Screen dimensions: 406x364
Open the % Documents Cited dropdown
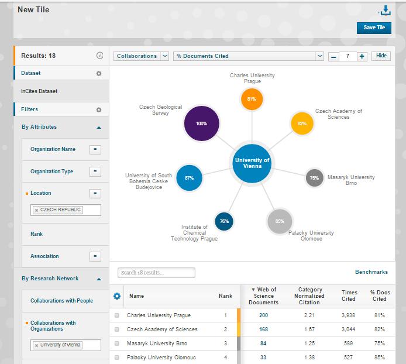click(249, 56)
